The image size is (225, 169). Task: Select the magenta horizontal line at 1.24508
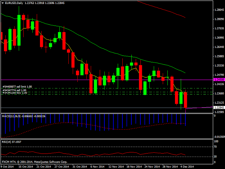coord(107,80)
